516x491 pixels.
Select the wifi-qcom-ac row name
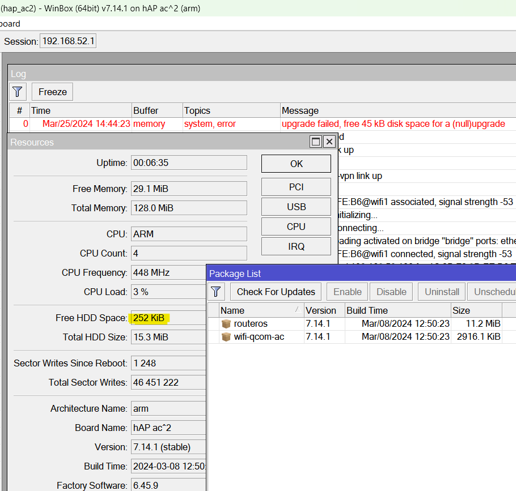[x=259, y=337]
